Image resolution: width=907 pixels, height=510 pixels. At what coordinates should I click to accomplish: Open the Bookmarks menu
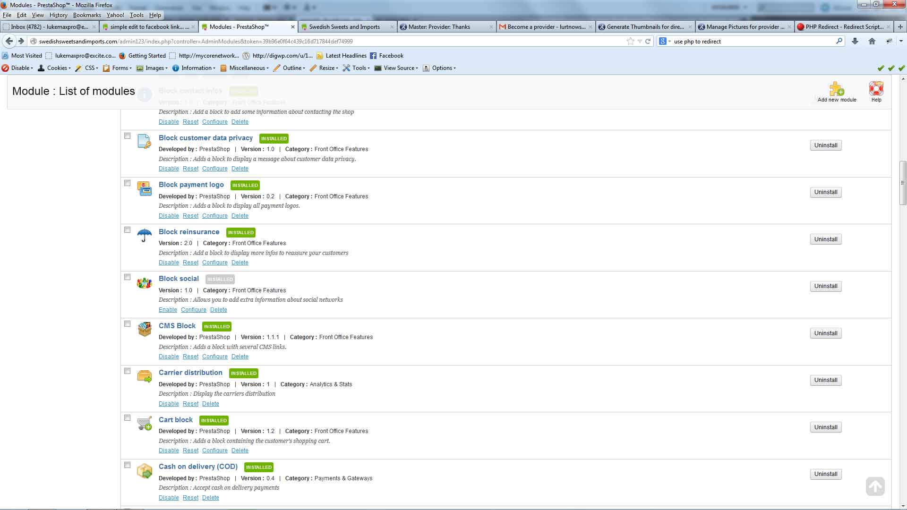(87, 15)
